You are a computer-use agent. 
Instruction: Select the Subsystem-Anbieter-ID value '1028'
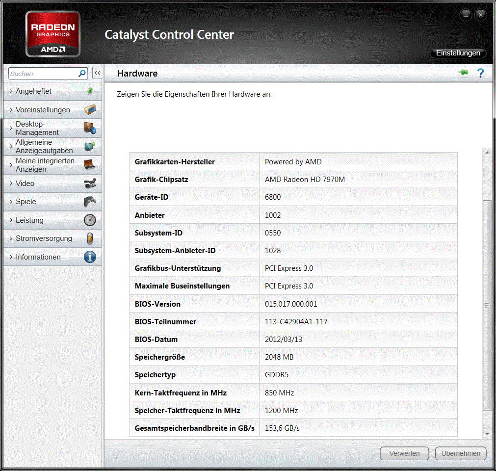point(273,251)
